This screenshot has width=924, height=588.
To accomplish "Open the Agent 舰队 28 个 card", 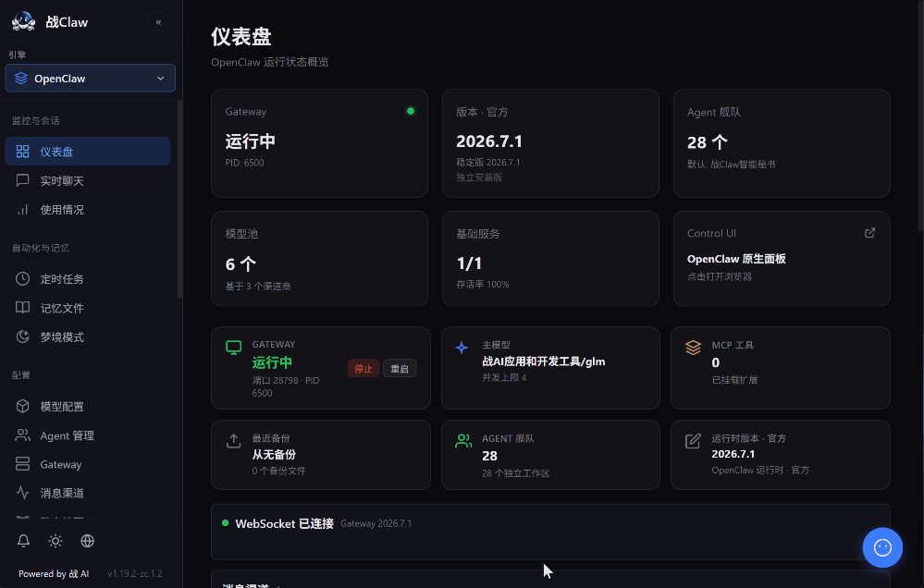I will pos(782,143).
